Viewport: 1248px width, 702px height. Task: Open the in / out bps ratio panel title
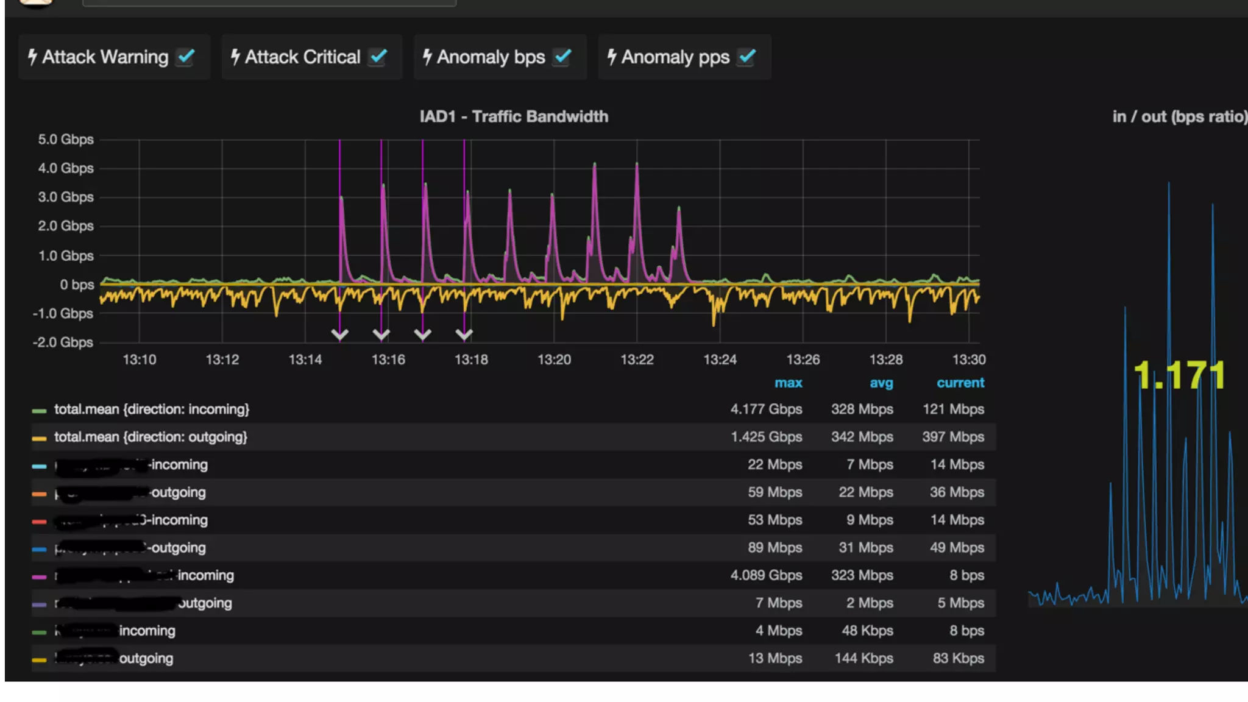[1179, 116]
